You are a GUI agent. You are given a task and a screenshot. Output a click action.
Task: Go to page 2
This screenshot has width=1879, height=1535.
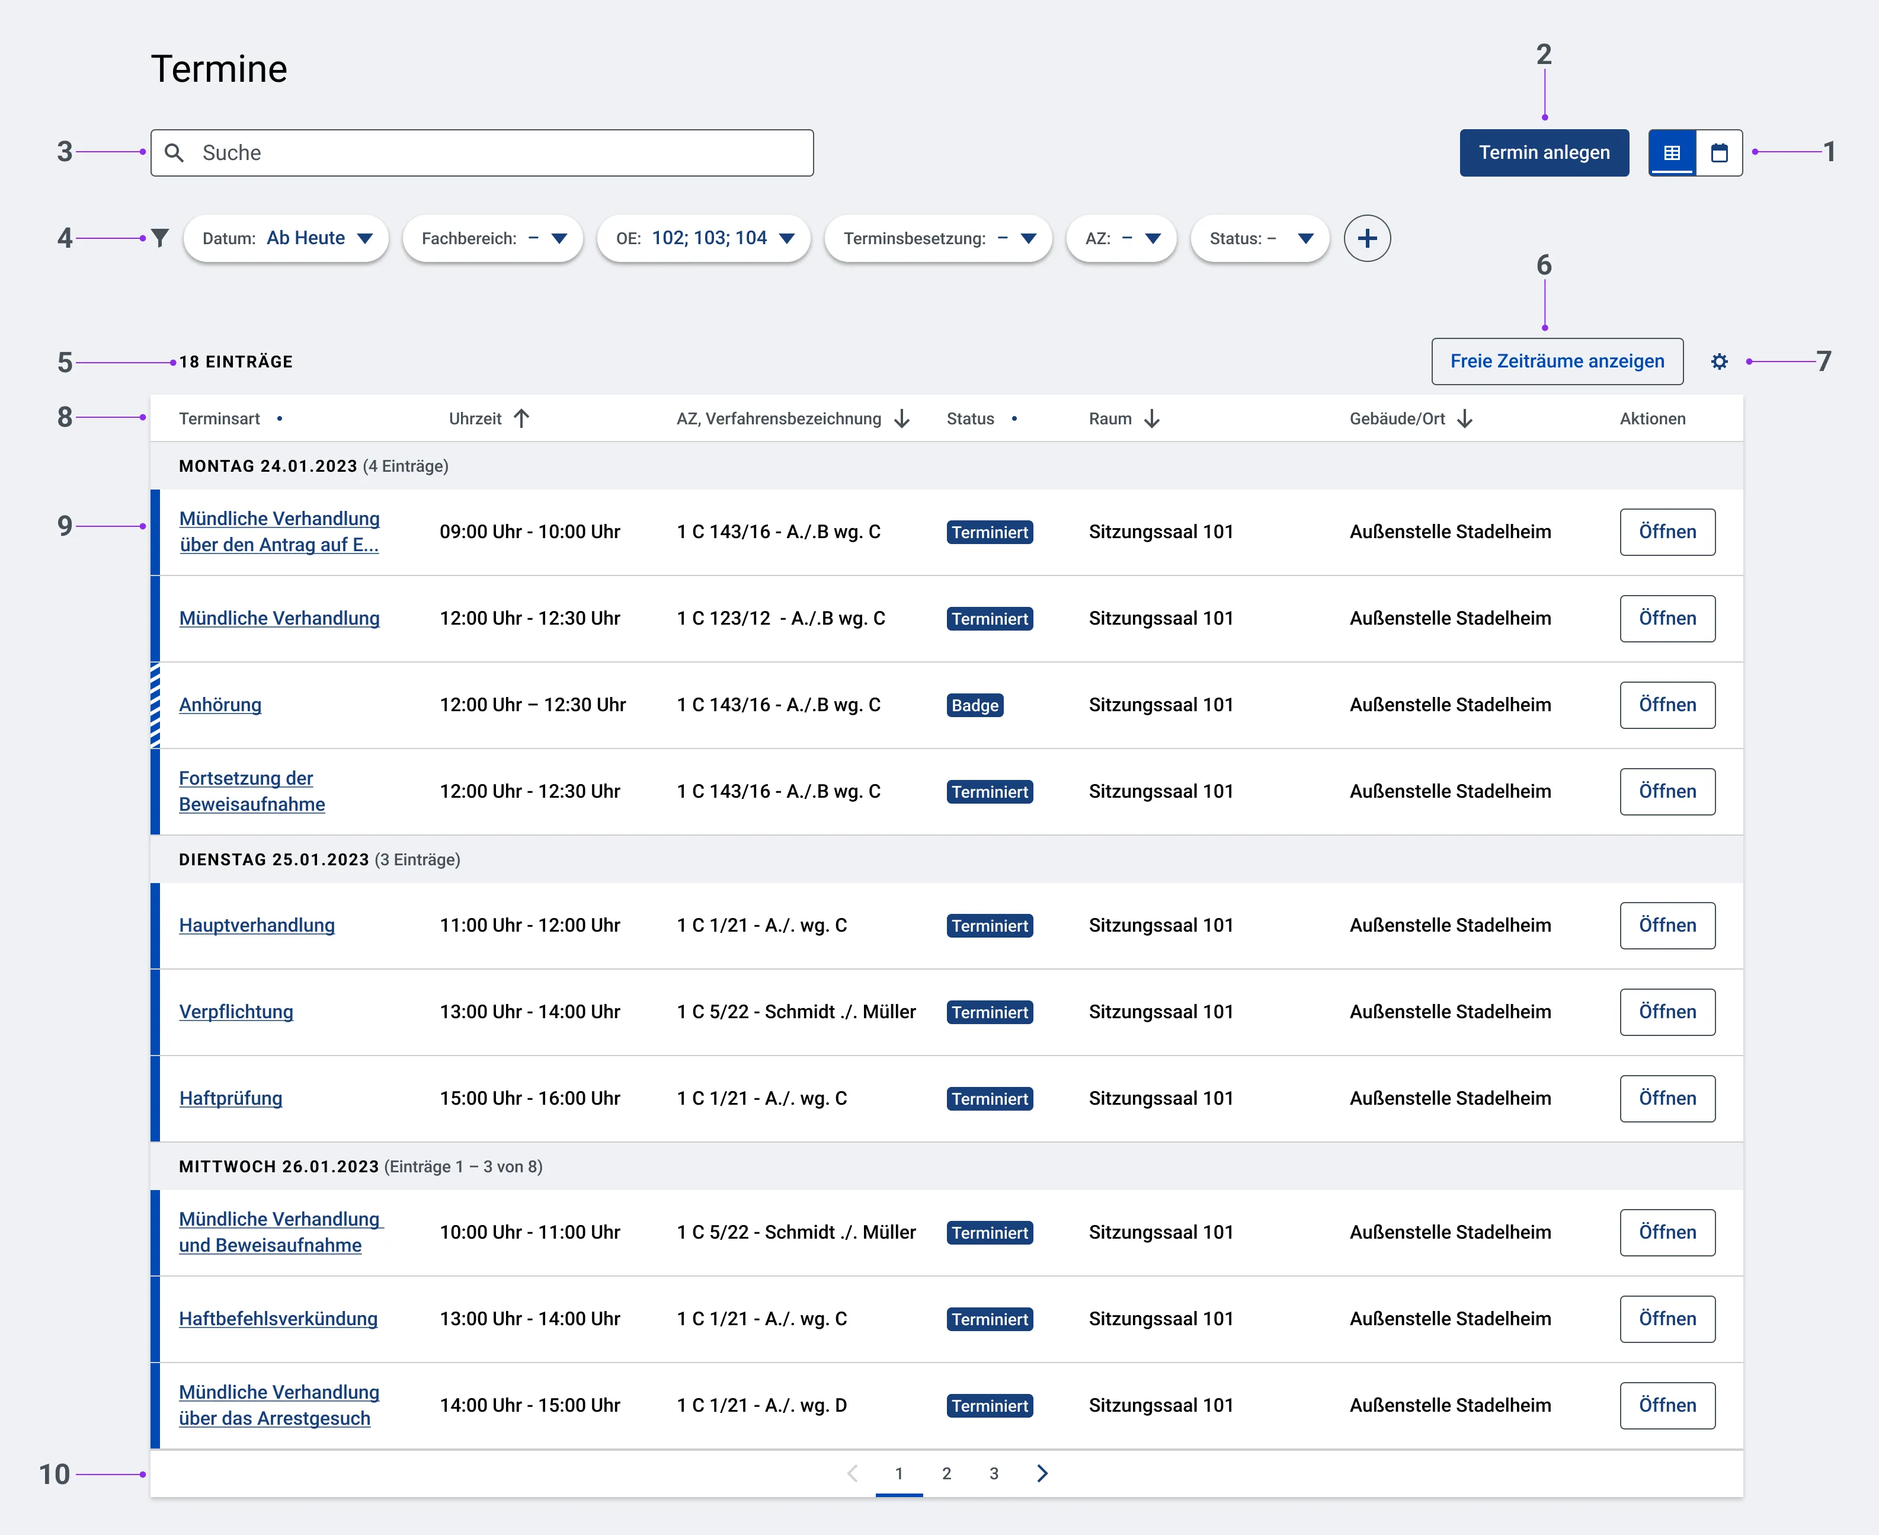click(x=946, y=1473)
